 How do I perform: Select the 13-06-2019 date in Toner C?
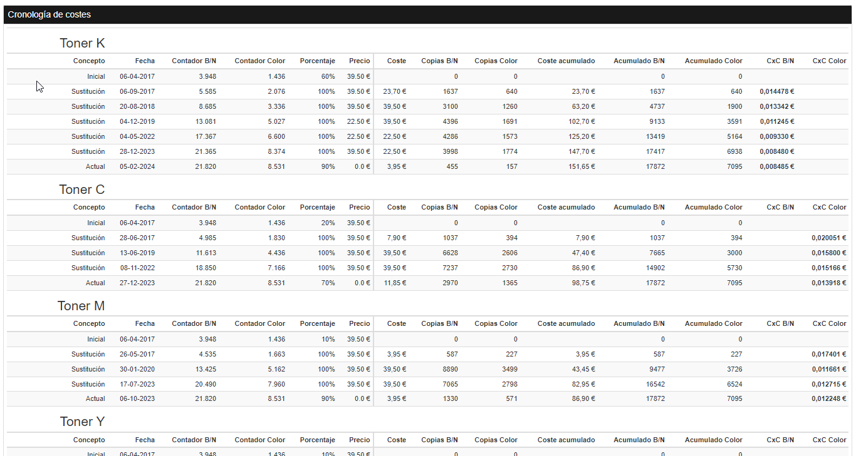[137, 253]
